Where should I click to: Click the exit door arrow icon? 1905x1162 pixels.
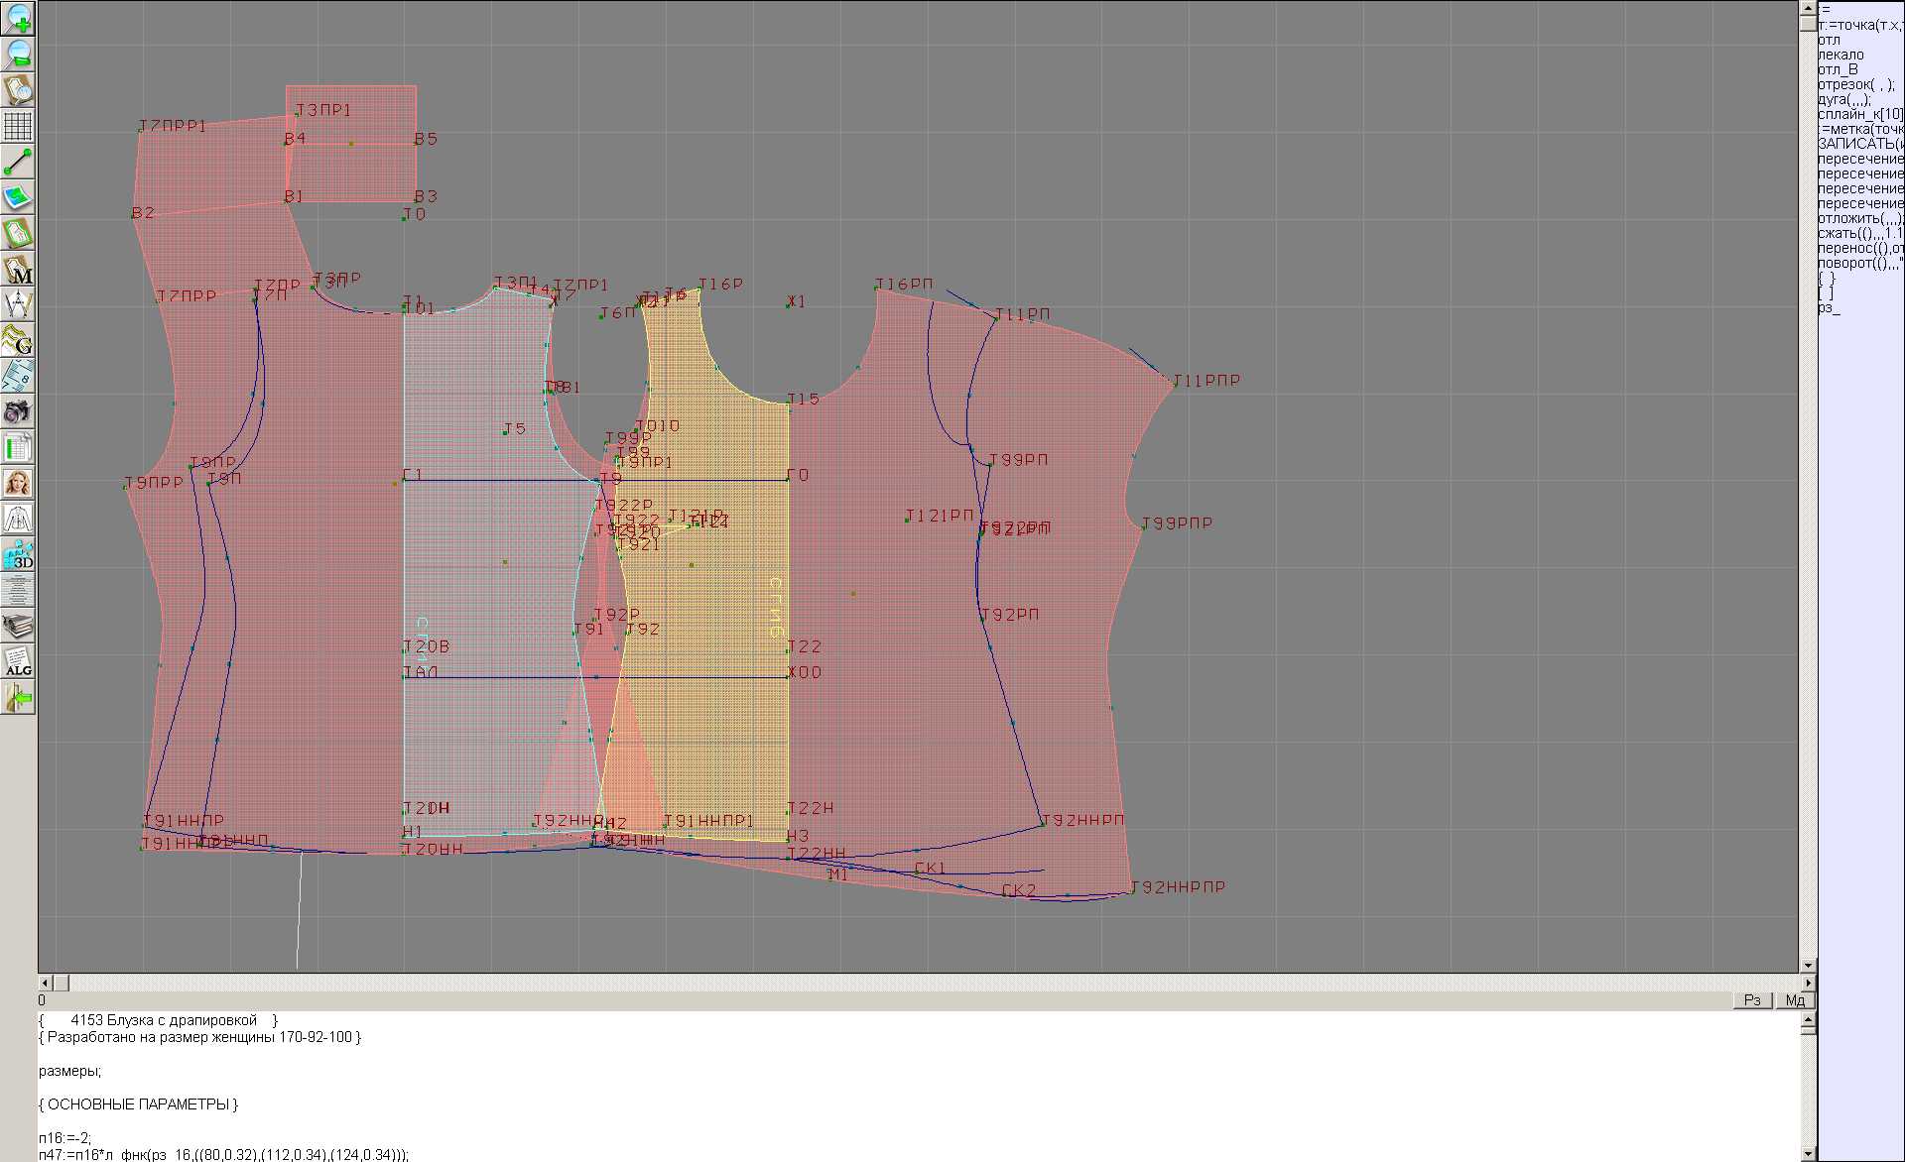pyautogui.click(x=18, y=699)
